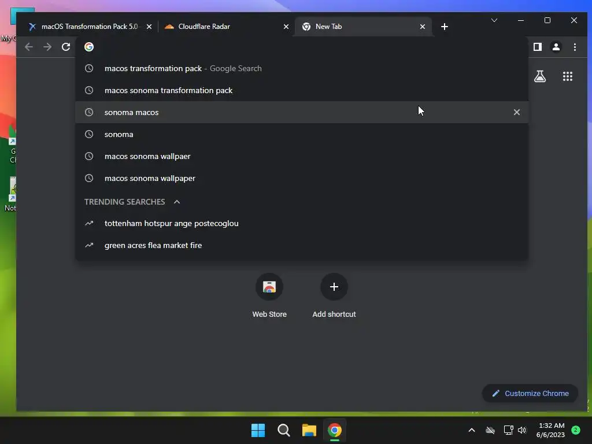Viewport: 592px width, 444px height.
Task: Click Customize Chrome button
Action: [x=530, y=393]
